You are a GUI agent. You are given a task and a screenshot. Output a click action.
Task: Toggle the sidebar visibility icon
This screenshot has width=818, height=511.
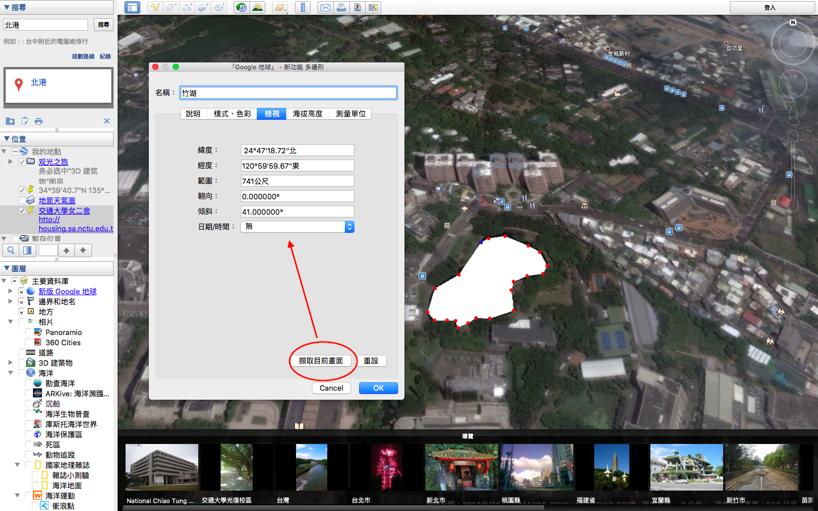132,7
